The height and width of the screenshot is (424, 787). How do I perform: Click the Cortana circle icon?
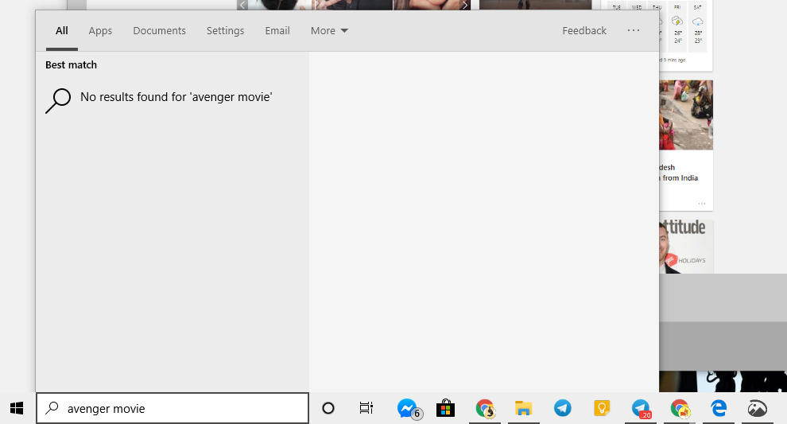[328, 408]
